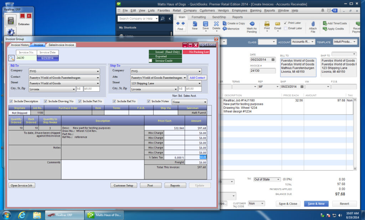The height and width of the screenshot is (220, 365).
Task: Click Reports button in Invoice Group
Action: (175, 185)
